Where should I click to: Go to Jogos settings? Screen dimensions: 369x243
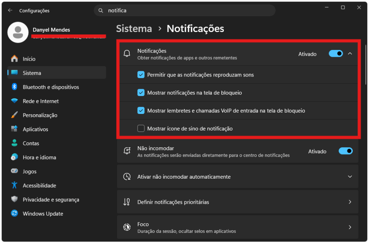(57, 171)
